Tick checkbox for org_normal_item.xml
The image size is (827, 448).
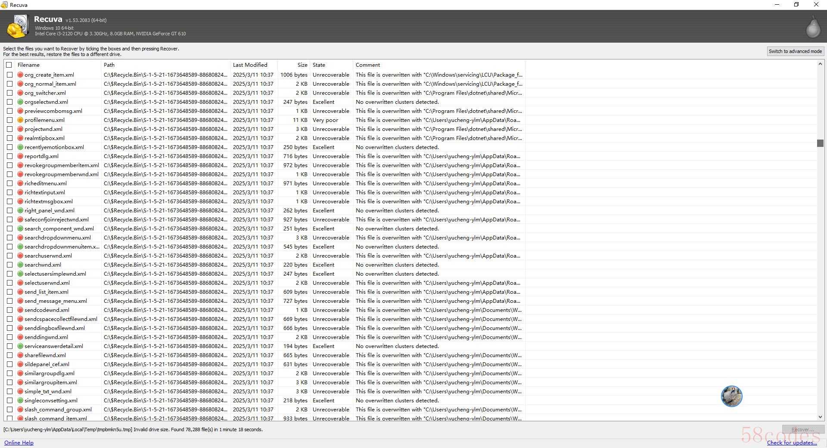pos(9,84)
